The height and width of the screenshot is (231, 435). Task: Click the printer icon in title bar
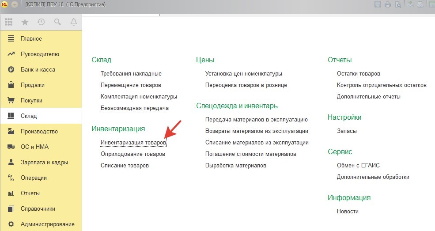(x=388, y=4)
